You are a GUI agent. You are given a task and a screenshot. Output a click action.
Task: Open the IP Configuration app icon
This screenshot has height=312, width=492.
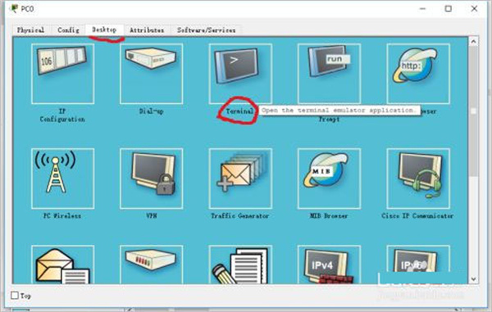click(63, 74)
